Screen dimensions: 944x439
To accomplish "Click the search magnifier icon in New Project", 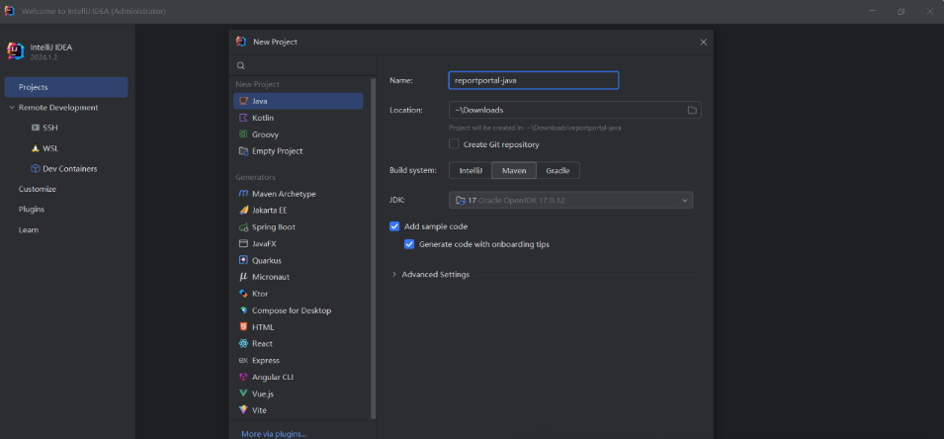I will point(241,65).
